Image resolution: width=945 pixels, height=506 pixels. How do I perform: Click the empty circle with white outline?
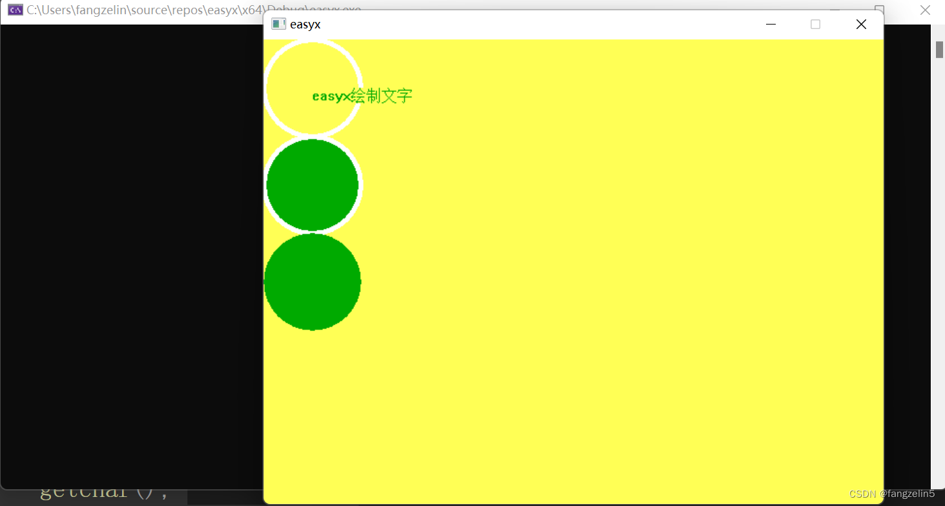click(x=313, y=88)
